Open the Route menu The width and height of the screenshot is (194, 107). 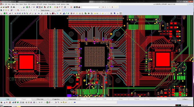(x=21, y=4)
